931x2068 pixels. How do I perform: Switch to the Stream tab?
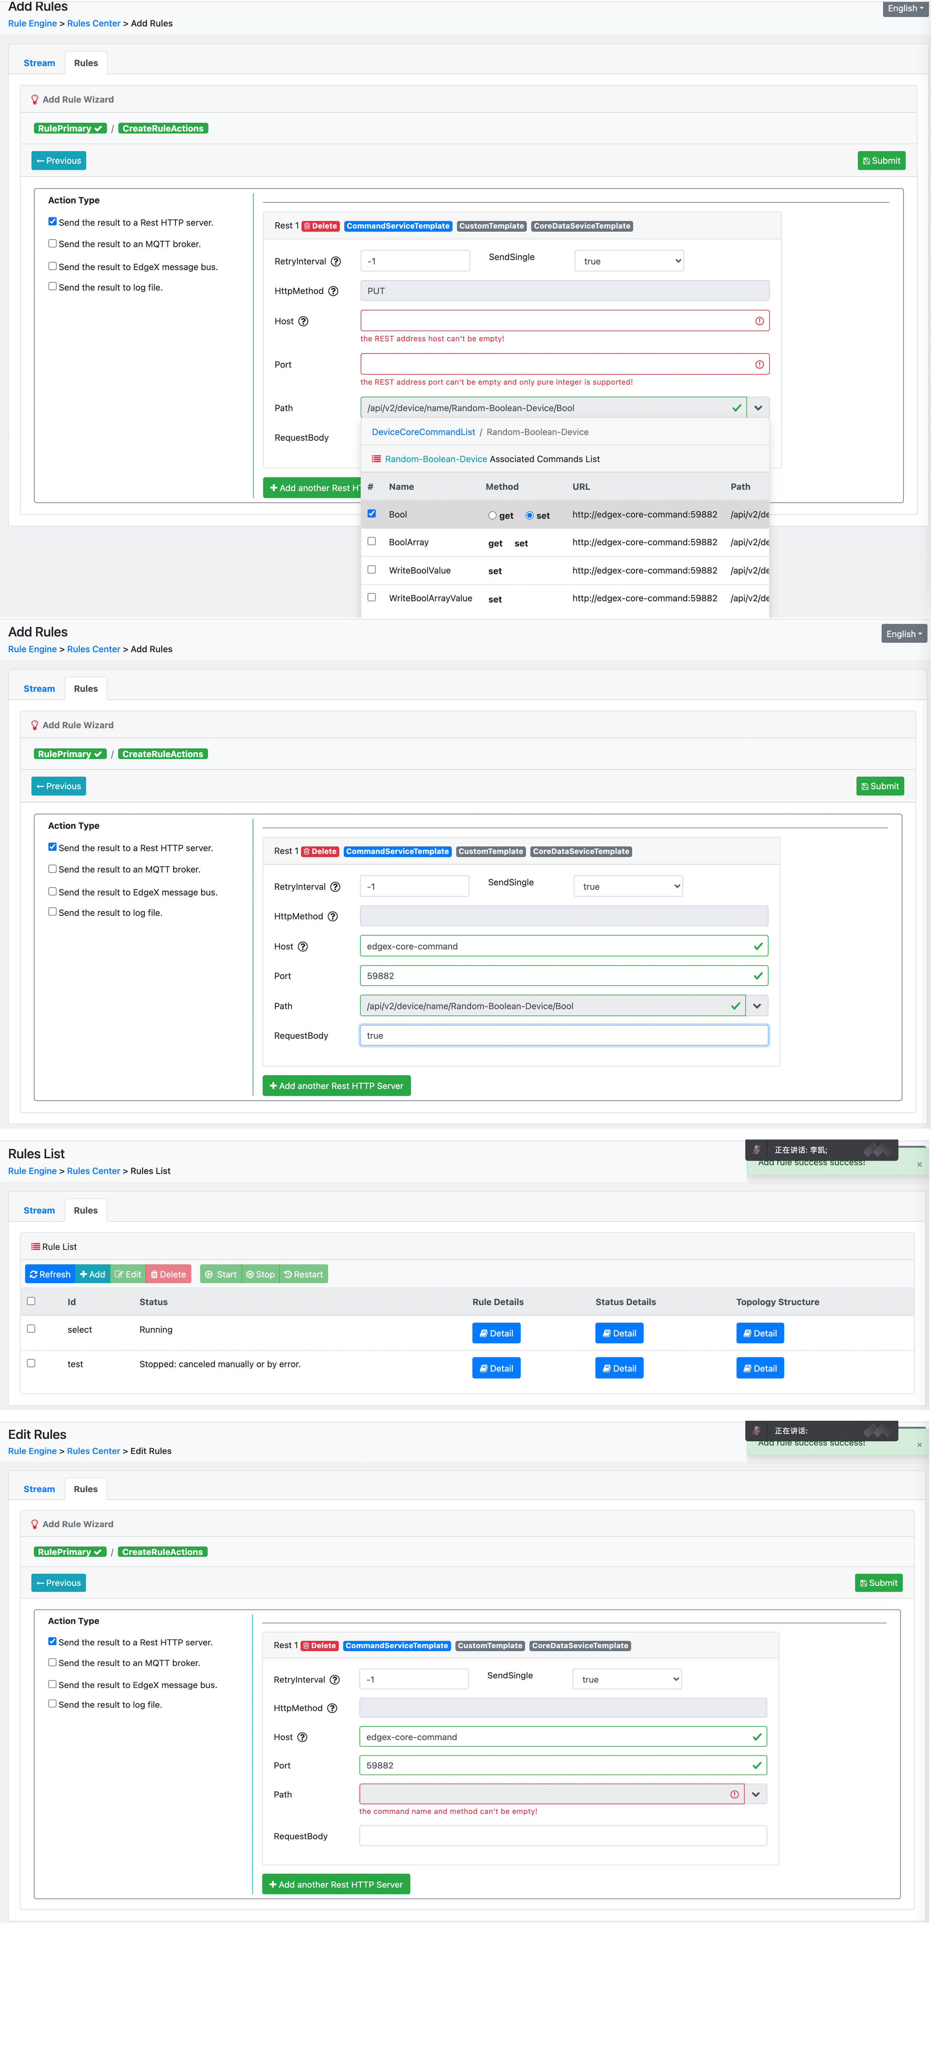[39, 63]
